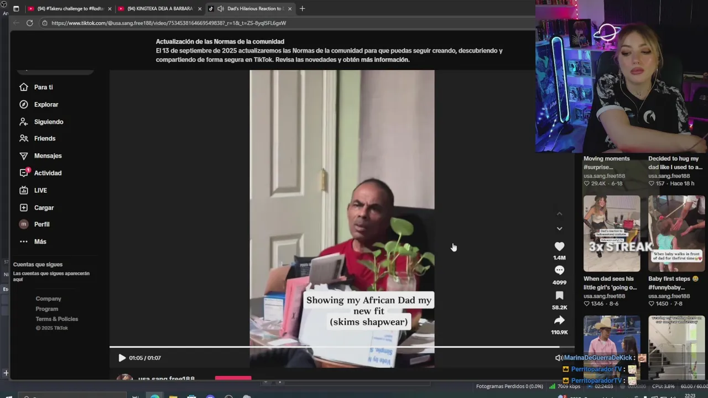Click the red follow button by usa.sang.free188

(233, 379)
